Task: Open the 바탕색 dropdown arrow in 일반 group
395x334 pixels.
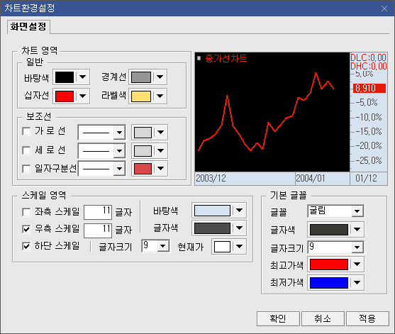Action: point(83,77)
